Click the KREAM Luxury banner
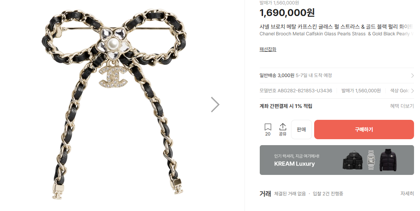Viewport: 420px width, 211px height. point(337,160)
